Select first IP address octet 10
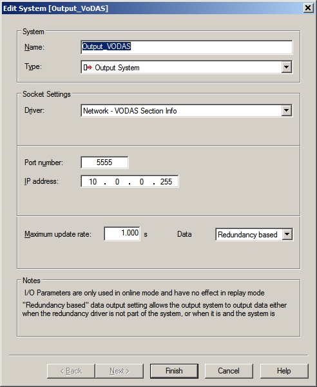 pos(93,182)
